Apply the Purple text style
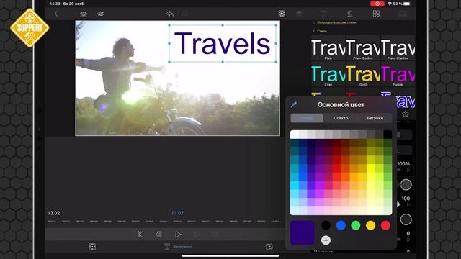461x259 pixels. click(x=398, y=74)
